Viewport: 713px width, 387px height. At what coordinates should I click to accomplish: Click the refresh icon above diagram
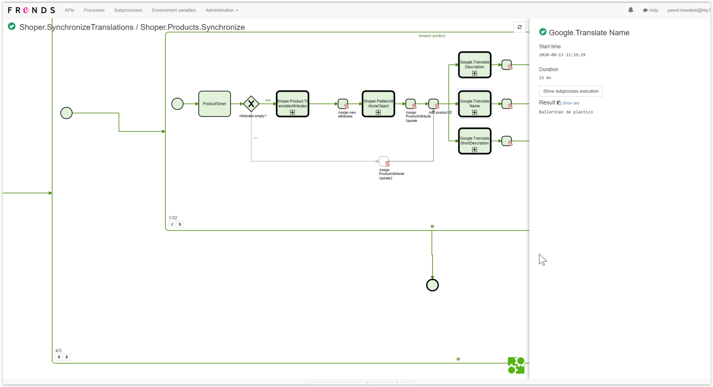pos(519,27)
